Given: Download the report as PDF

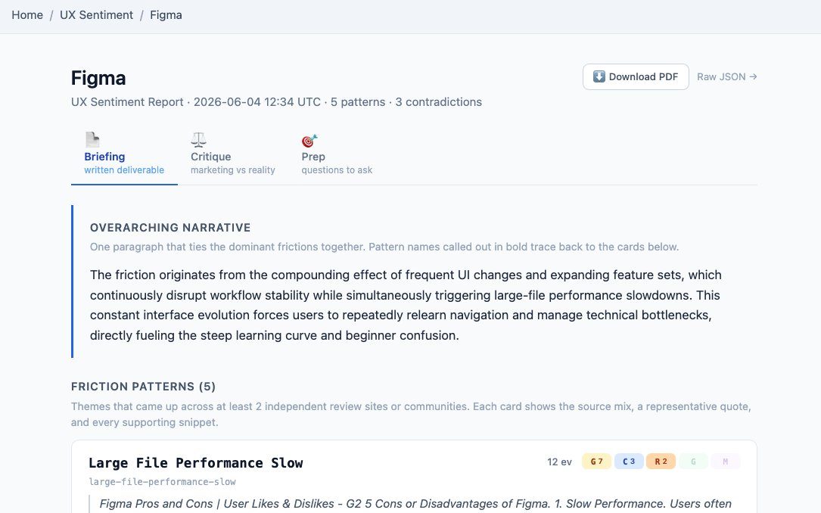Looking at the screenshot, I should [636, 77].
